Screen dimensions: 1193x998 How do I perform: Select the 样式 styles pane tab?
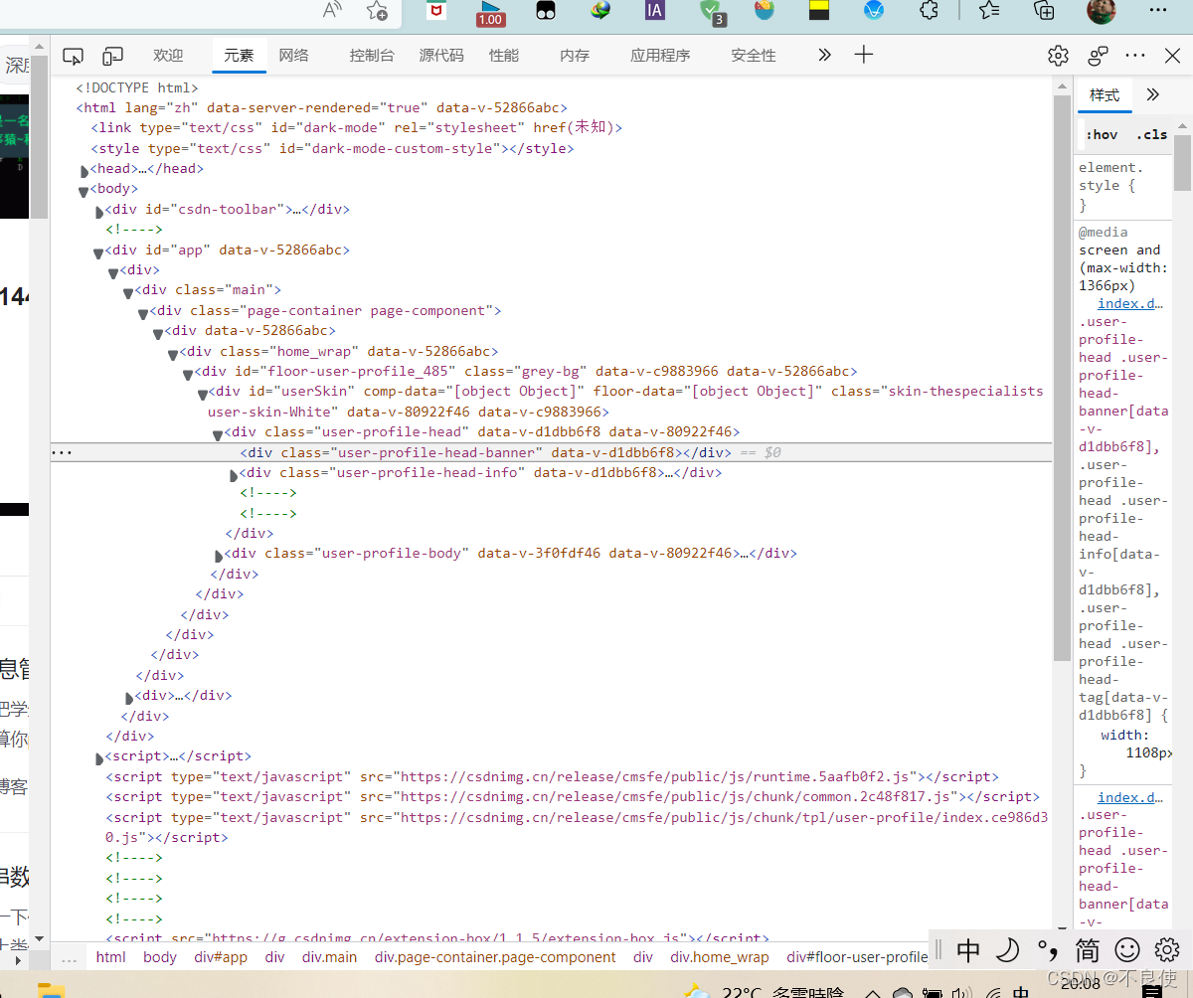(x=1105, y=95)
